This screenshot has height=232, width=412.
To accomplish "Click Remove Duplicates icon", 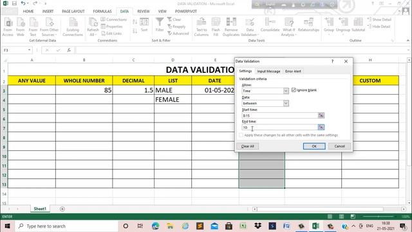I will (x=231, y=27).
